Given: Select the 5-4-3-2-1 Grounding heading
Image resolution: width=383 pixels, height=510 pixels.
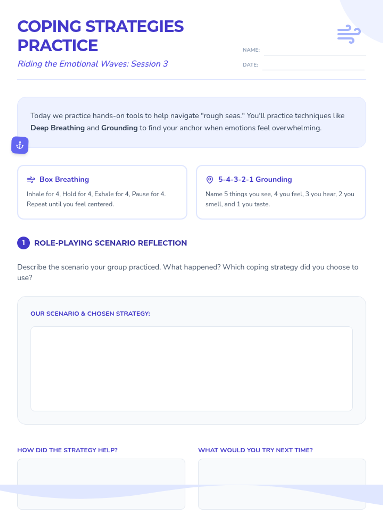Looking at the screenshot, I should tap(255, 179).
